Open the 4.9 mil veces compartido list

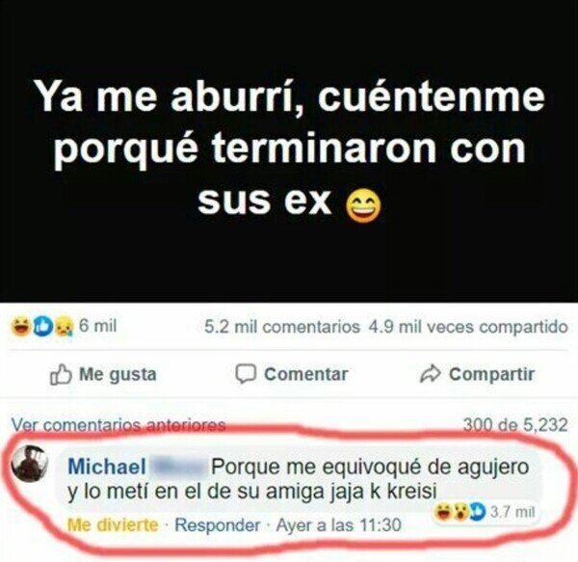468,327
